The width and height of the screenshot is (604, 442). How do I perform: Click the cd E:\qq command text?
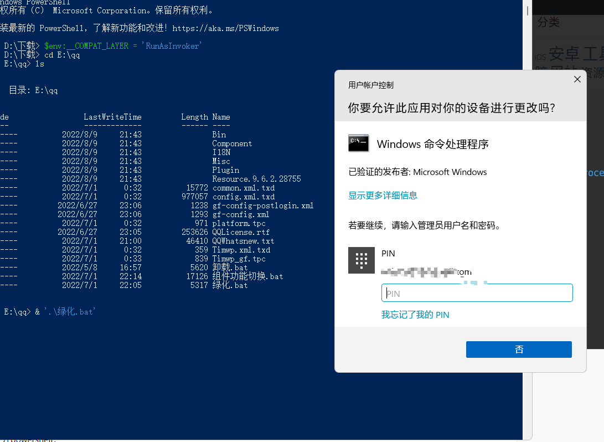(x=62, y=55)
